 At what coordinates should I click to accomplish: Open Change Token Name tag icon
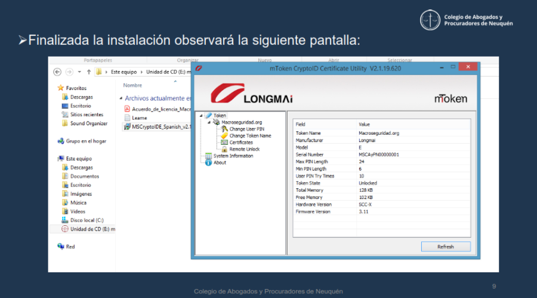pos(224,136)
